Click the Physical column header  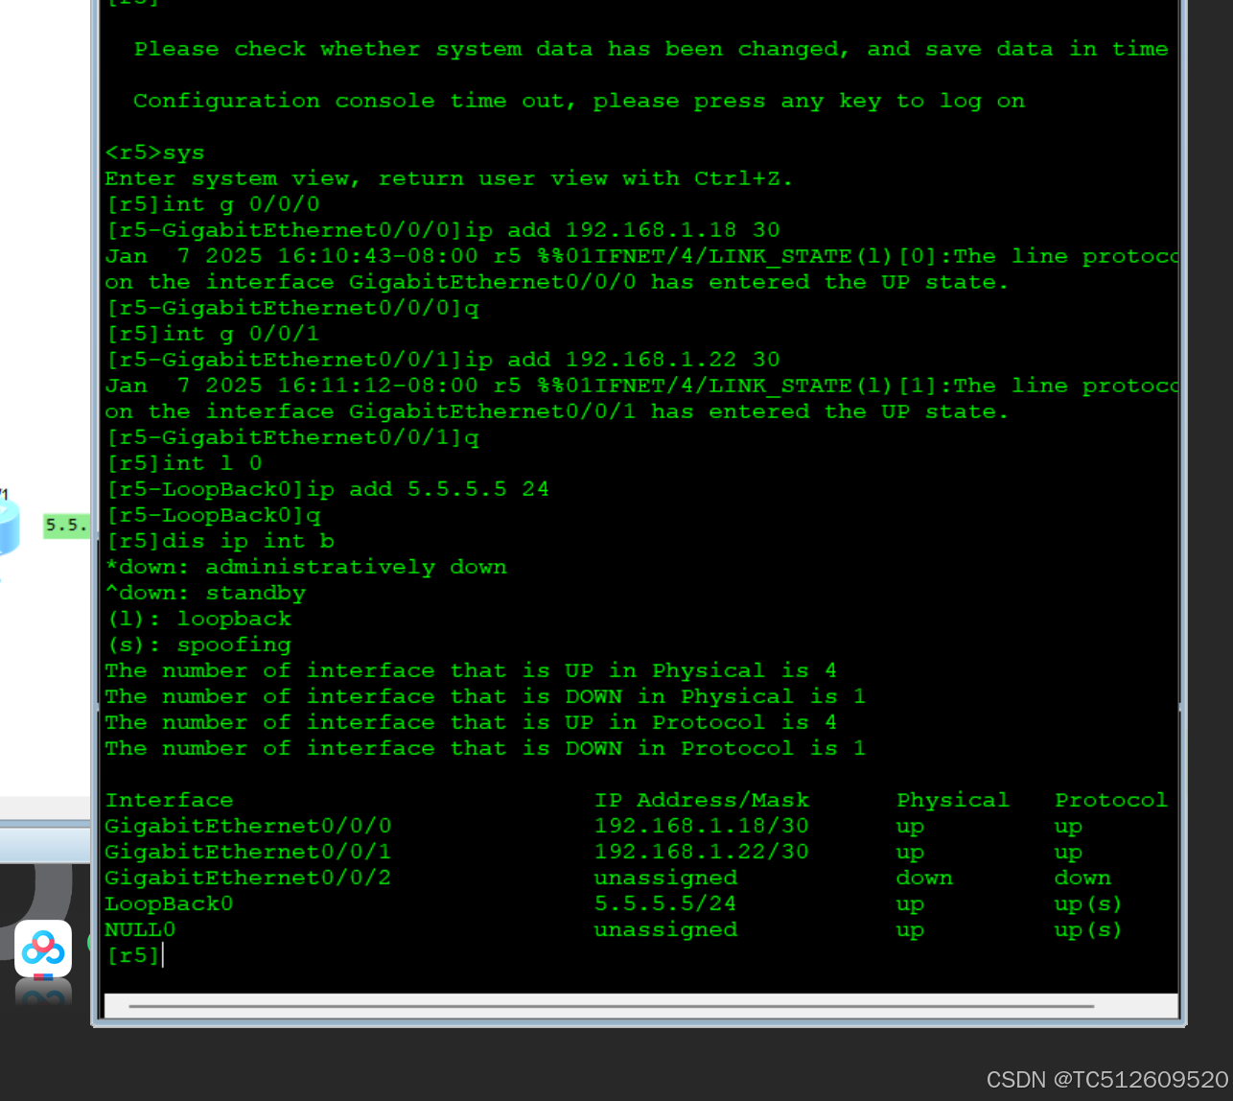(x=953, y=801)
